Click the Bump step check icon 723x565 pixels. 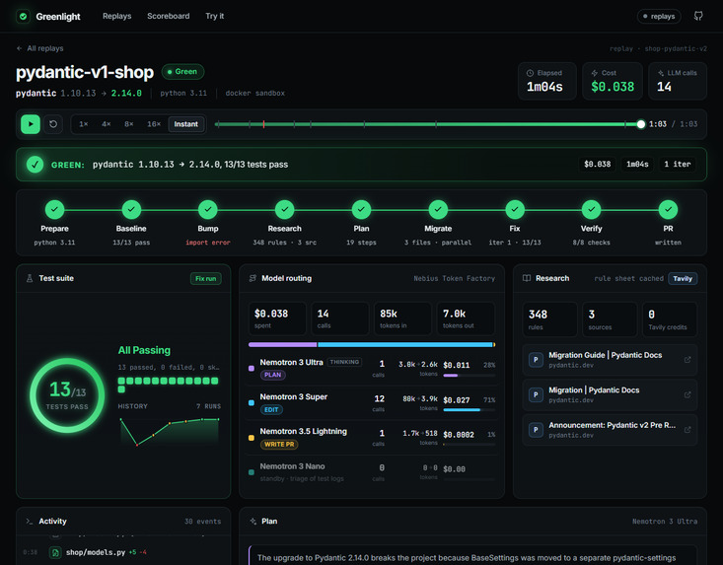[x=208, y=210]
